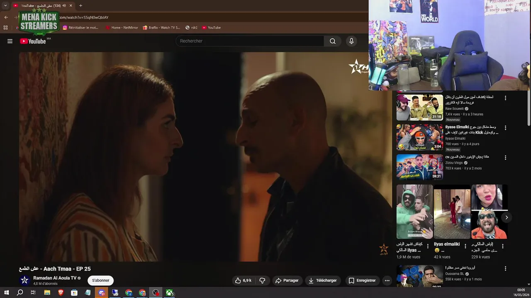This screenshot has height=298, width=531.
Task: Open Task View on the taskbar
Action: pos(34,293)
